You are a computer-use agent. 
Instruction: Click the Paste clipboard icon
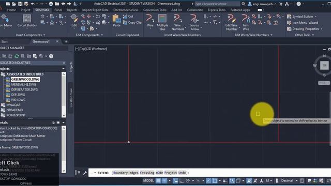pyautogui.click(x=116, y=21)
